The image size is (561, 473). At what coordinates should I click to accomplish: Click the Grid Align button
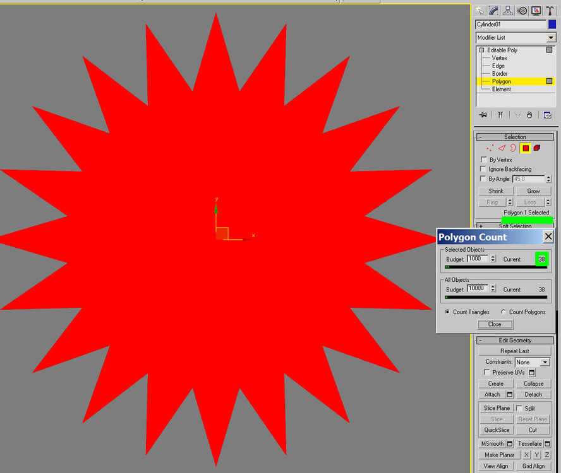point(533,466)
